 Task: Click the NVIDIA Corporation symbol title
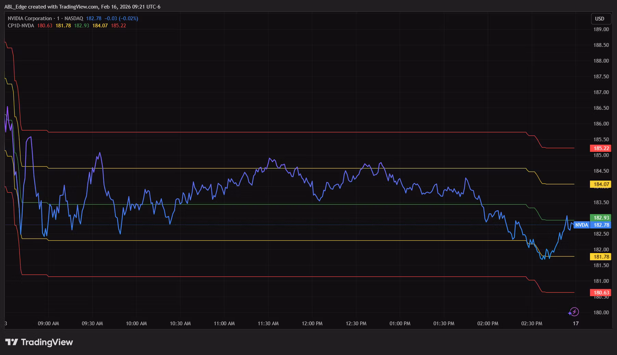click(30, 18)
